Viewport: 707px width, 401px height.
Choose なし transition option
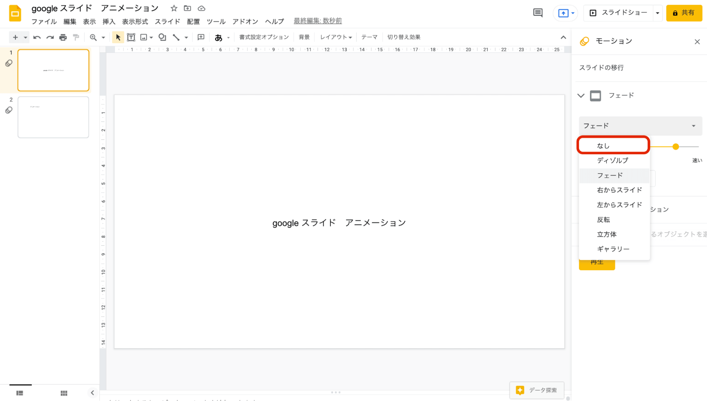pyautogui.click(x=614, y=146)
